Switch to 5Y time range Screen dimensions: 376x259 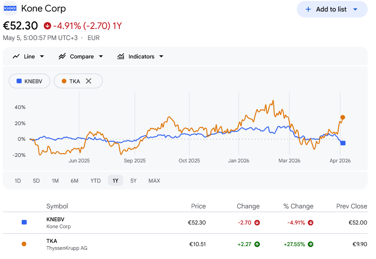click(133, 181)
